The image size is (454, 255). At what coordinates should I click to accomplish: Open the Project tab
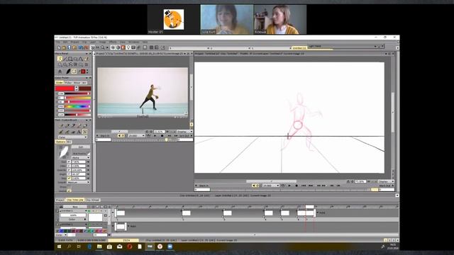point(60,200)
